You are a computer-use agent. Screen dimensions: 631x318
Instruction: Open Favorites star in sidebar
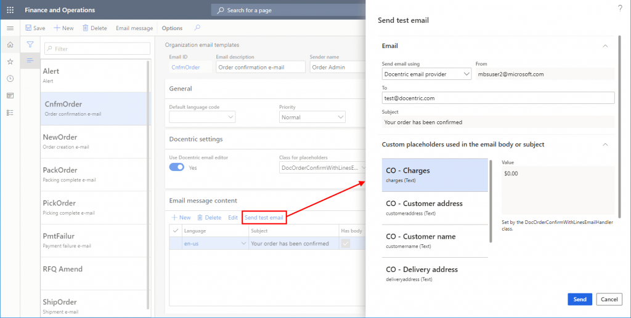pyautogui.click(x=10, y=62)
